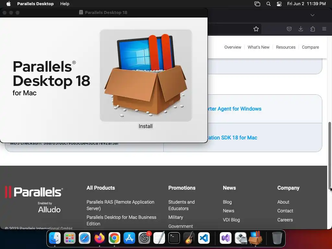Expand the Firefox list all tabs chevron
This screenshot has width=332, height=249.
pyautogui.click(x=312, y=15)
